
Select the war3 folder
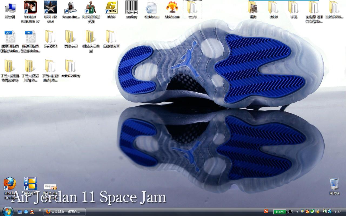click(192, 10)
